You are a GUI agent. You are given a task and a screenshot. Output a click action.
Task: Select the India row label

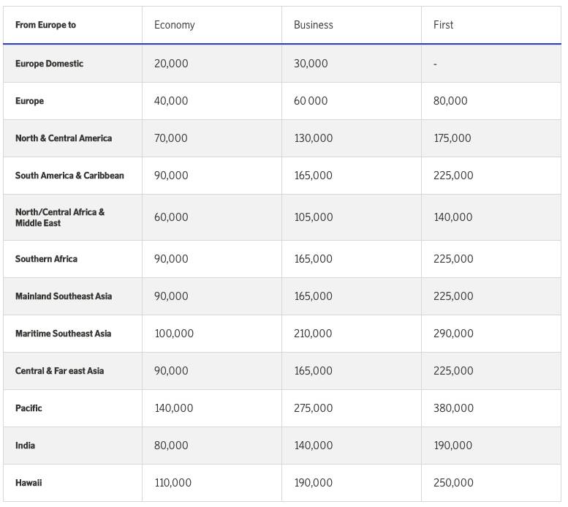pos(25,446)
